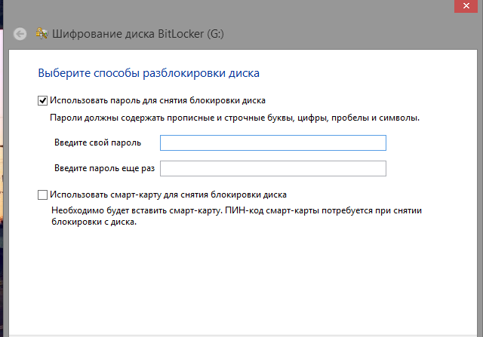Click smart card note 'Необходимо будет вставить смарт-карту'
Screen dimensions: 483x337
click(137, 210)
